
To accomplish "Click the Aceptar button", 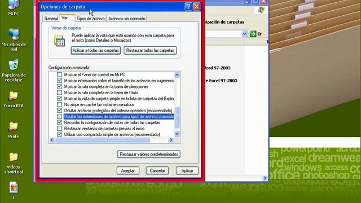I will click(128, 171).
